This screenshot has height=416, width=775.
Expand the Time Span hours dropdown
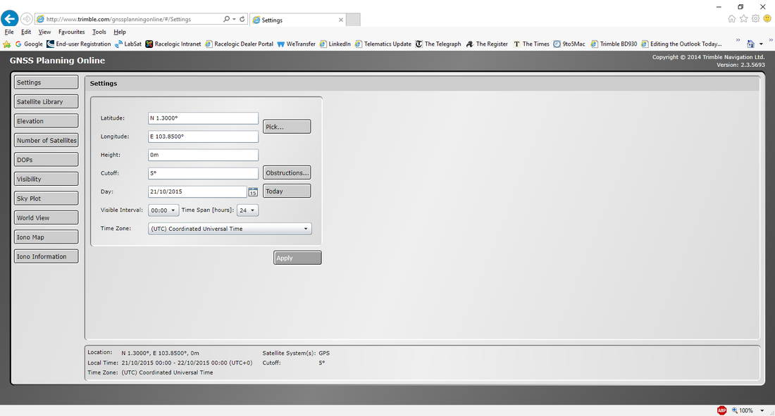coord(248,210)
